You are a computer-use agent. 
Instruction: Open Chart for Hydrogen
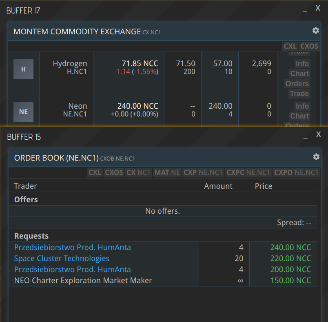tap(299, 74)
